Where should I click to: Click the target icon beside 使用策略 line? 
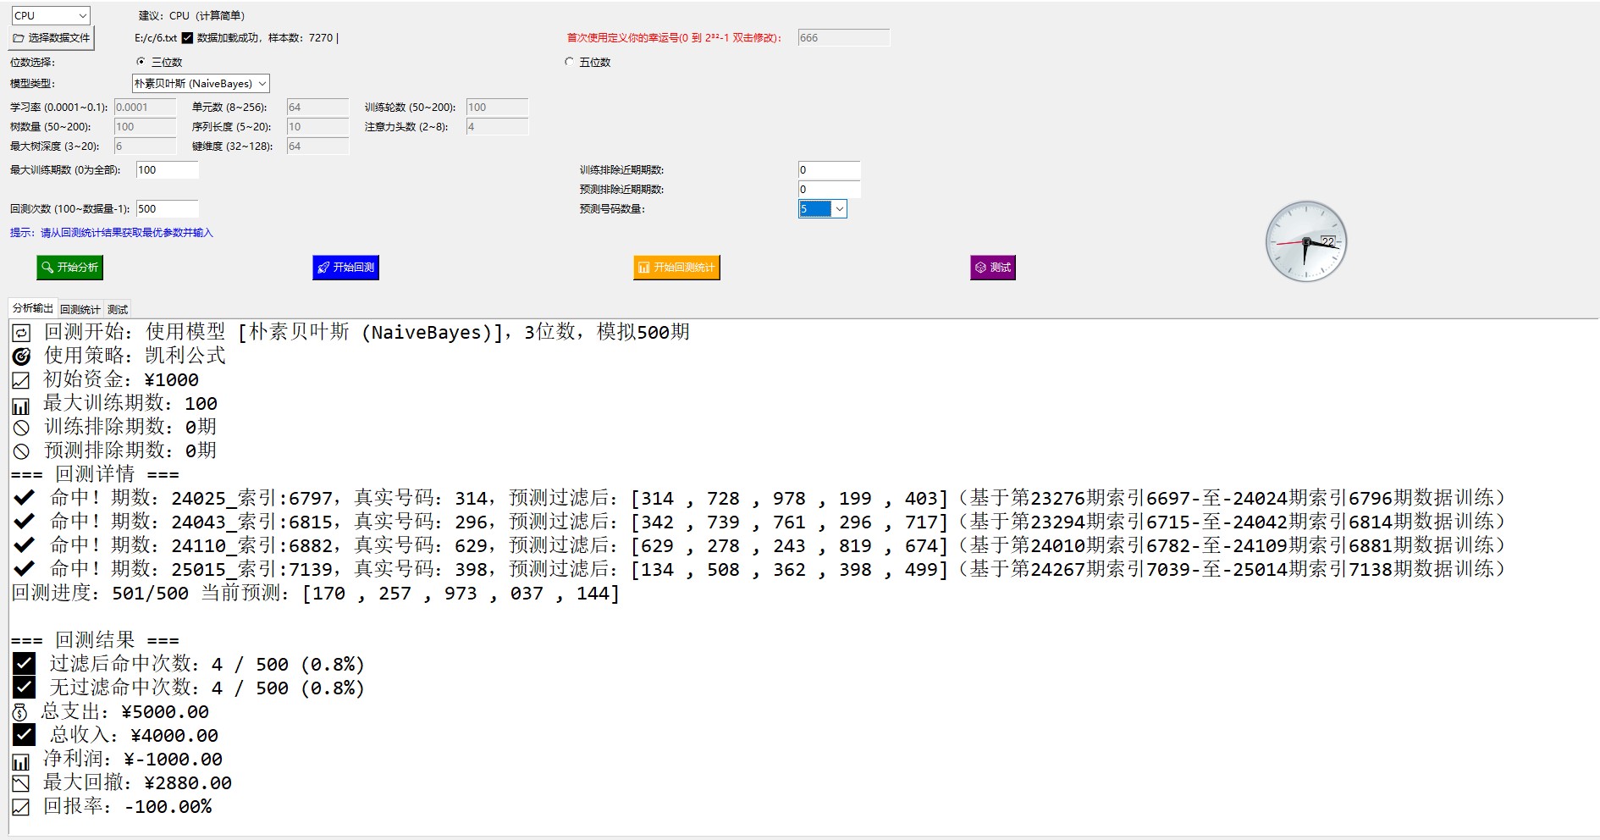[21, 356]
